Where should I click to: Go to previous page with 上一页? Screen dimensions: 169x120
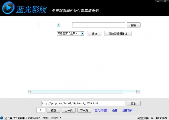69,110
